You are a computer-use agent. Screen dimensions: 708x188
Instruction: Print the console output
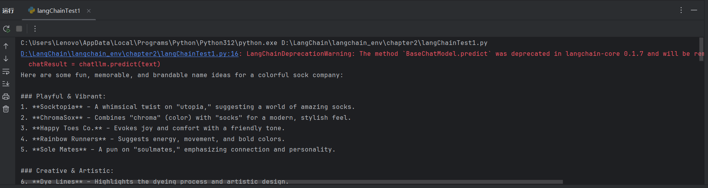point(6,97)
